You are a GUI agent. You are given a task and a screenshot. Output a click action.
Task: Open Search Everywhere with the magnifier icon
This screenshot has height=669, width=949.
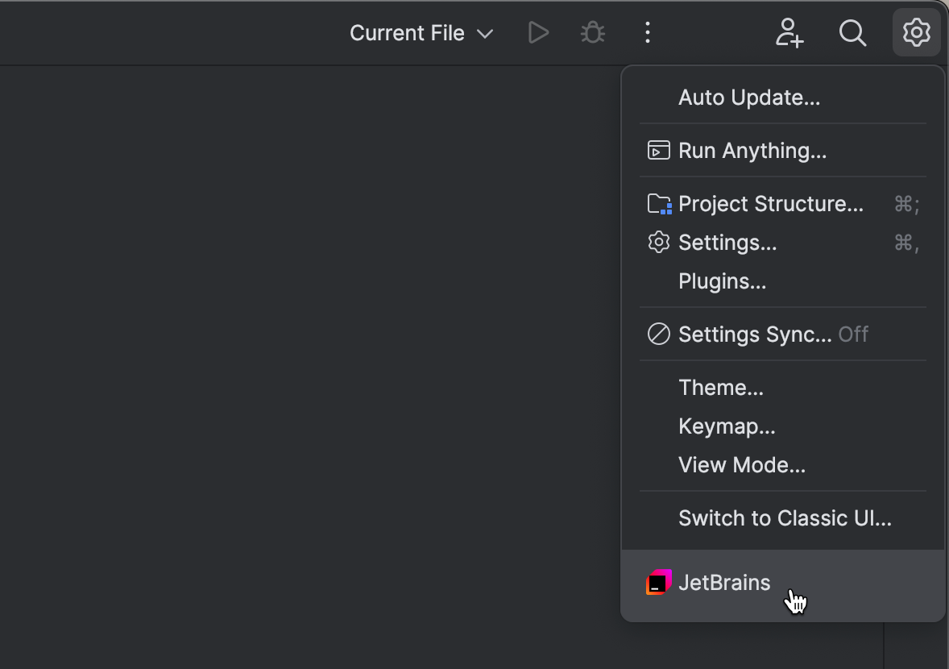click(852, 32)
